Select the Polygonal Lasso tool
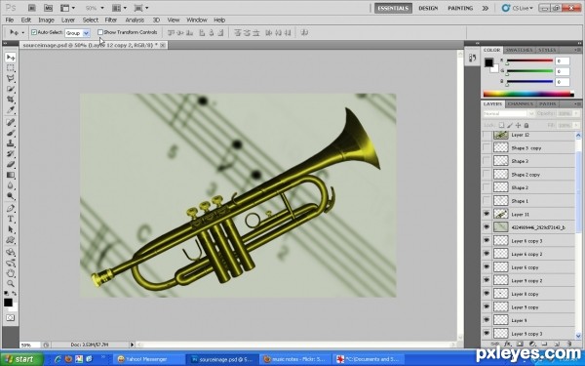The image size is (585, 366). pos(11,78)
